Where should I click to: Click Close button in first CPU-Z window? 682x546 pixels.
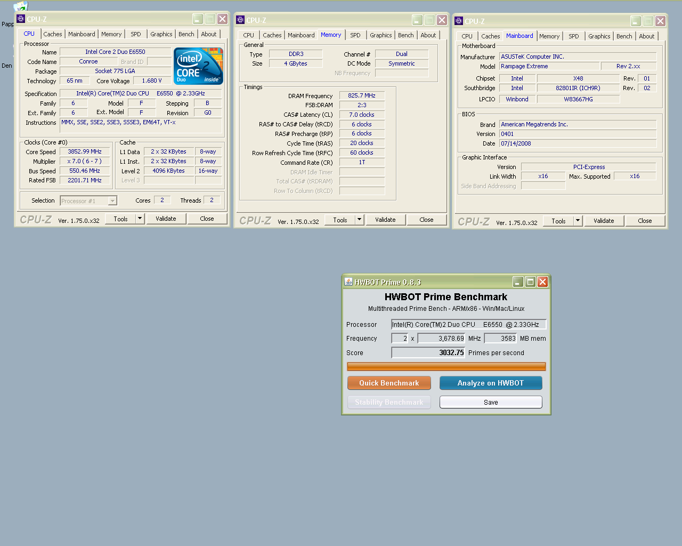coord(207,219)
